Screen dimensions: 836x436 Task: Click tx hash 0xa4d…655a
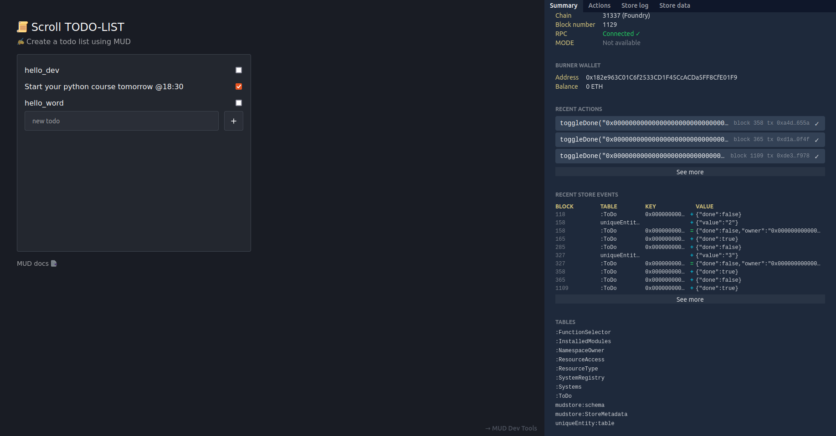pos(793,123)
